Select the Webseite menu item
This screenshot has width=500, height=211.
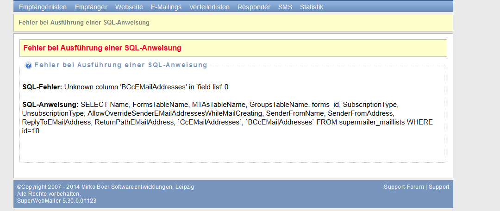pos(129,7)
